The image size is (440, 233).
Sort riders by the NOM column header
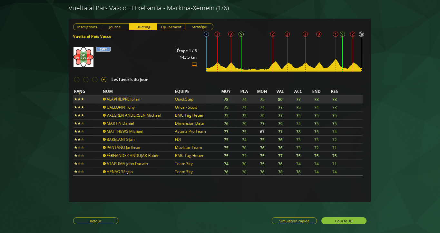(108, 92)
